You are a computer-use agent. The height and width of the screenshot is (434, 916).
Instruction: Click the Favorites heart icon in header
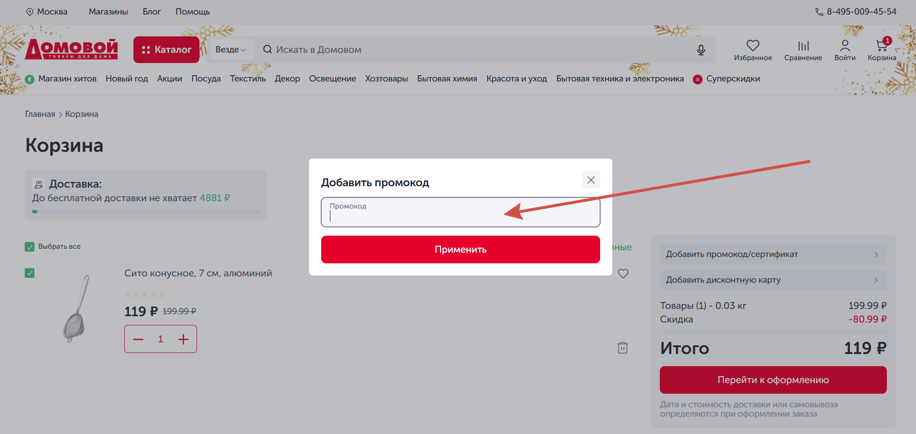(752, 46)
